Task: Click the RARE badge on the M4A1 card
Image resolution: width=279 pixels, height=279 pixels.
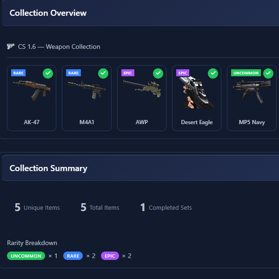Action: (x=73, y=73)
